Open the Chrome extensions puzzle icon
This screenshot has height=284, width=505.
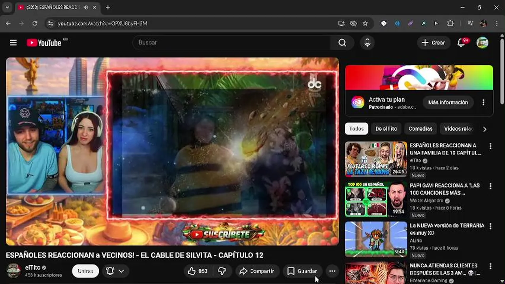(x=450, y=23)
